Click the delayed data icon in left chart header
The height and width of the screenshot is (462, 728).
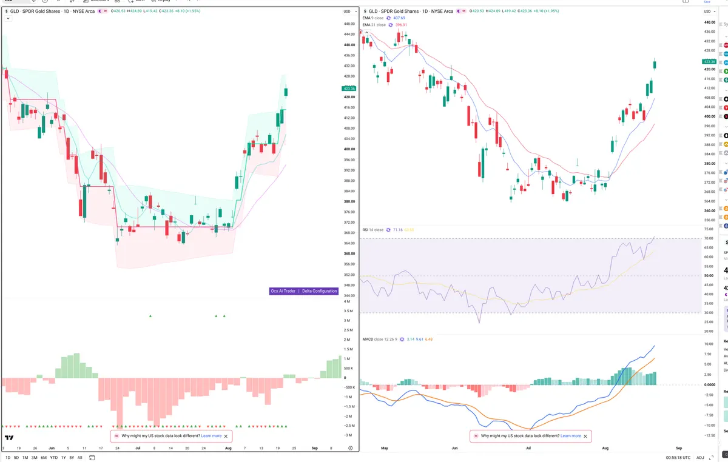coord(105,11)
